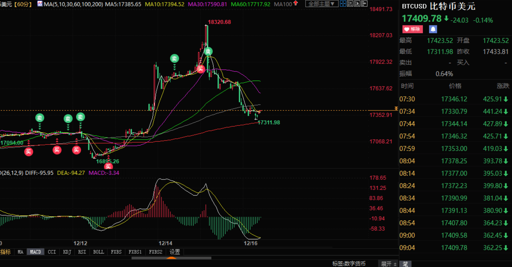Image resolution: width=512 pixels, height=267 pixels.
Task: Click the small arrow at dashed price line end
Action: tap(396, 109)
